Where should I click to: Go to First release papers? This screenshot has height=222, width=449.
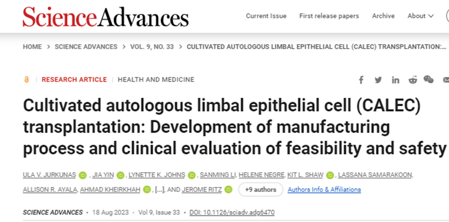point(329,16)
